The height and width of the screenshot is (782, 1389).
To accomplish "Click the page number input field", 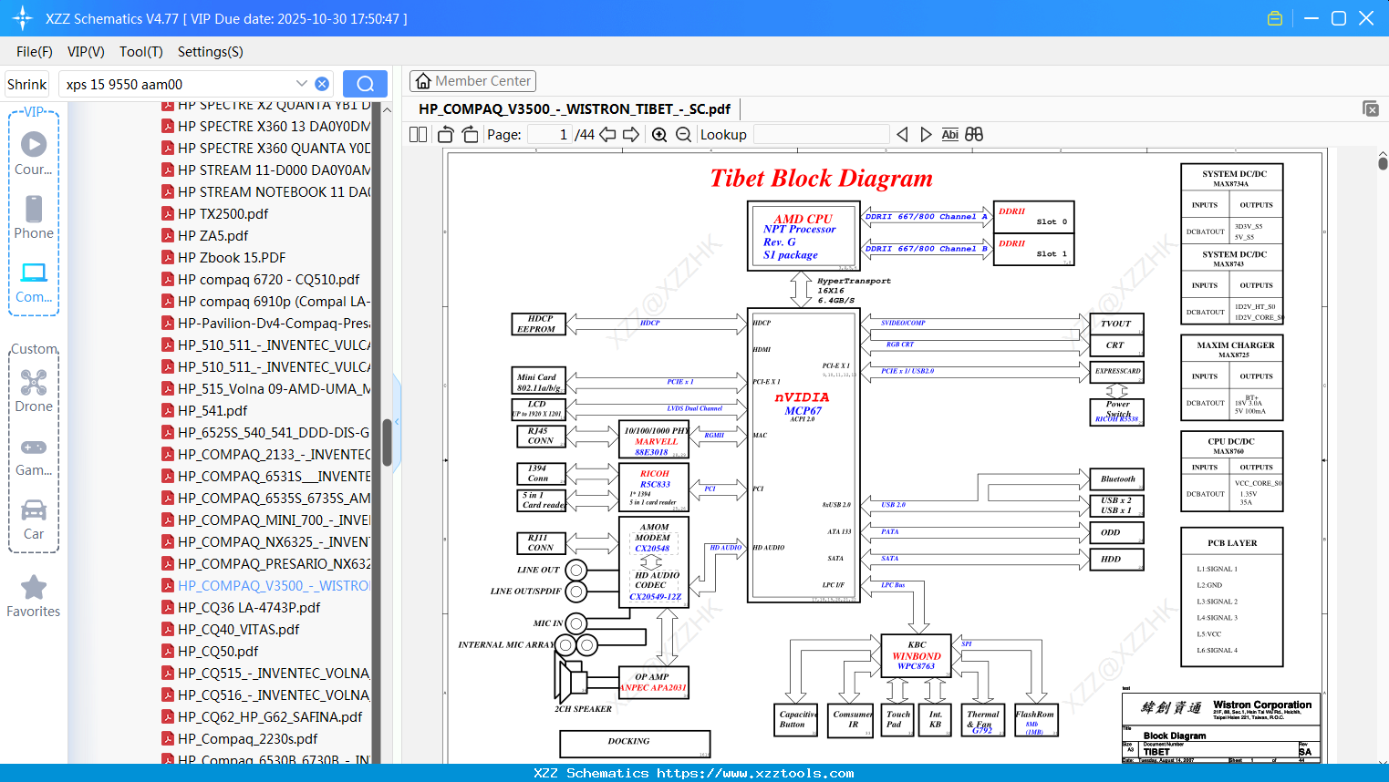I will (x=550, y=135).
